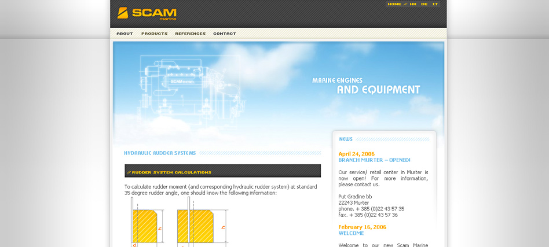Switch language to HR
The image size is (549, 247).
pos(413,4)
